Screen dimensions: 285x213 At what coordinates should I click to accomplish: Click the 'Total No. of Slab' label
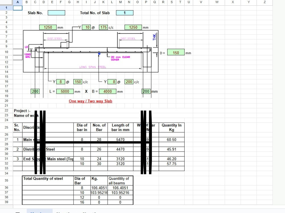[x=95, y=13]
